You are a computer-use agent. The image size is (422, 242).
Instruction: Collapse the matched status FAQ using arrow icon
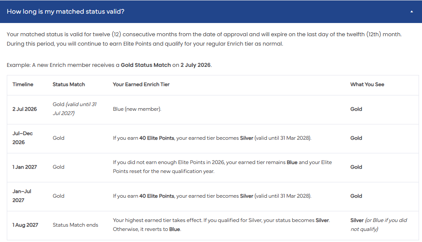411,12
